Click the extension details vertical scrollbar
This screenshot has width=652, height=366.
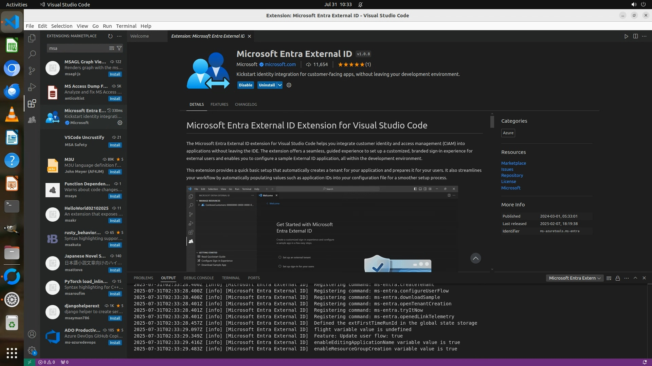(492, 122)
